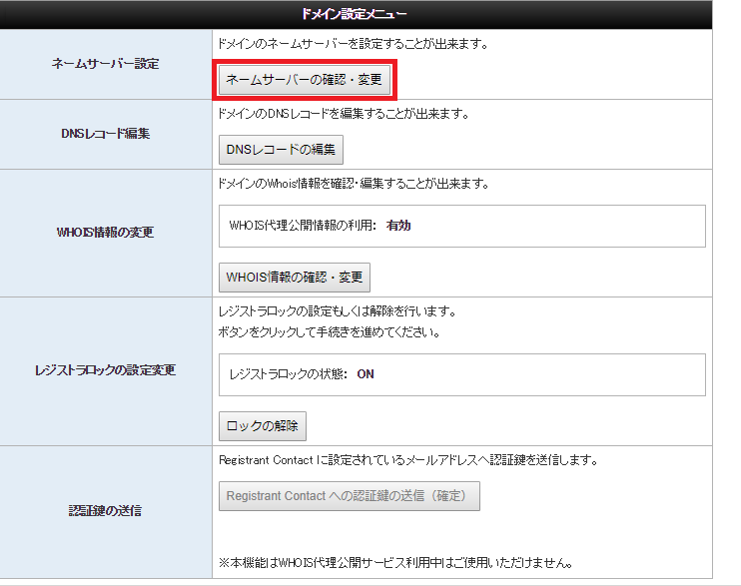The width and height of the screenshot is (741, 586).
Task: Click text レジストラロックの設定もしくは解除を行います。
Action: (338, 311)
